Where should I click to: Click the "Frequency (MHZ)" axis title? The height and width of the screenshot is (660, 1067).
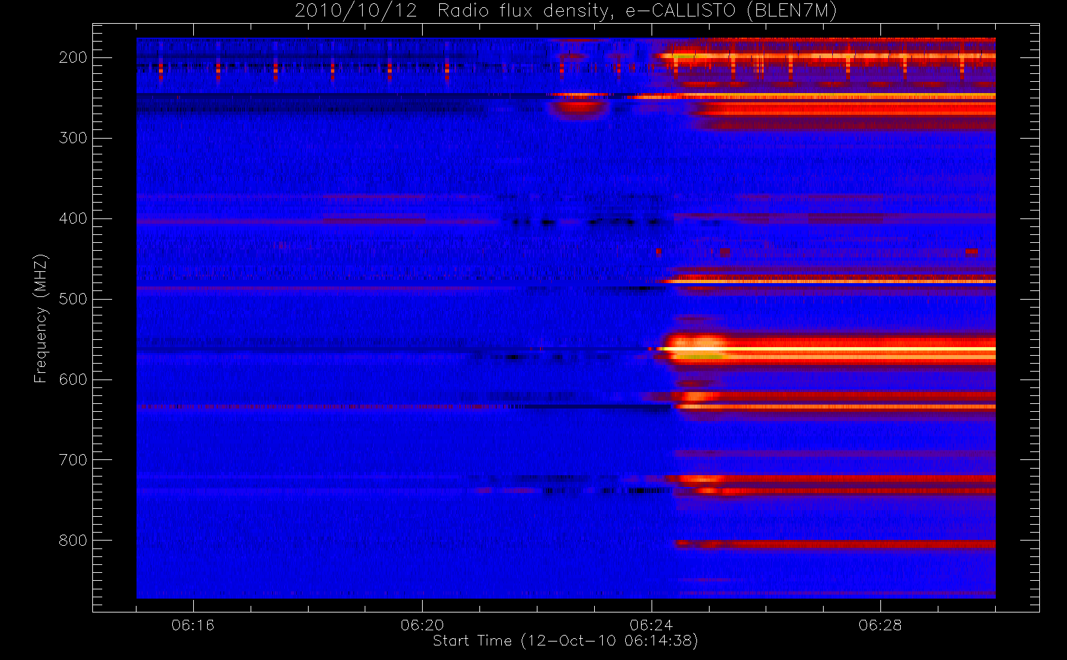(x=41, y=318)
